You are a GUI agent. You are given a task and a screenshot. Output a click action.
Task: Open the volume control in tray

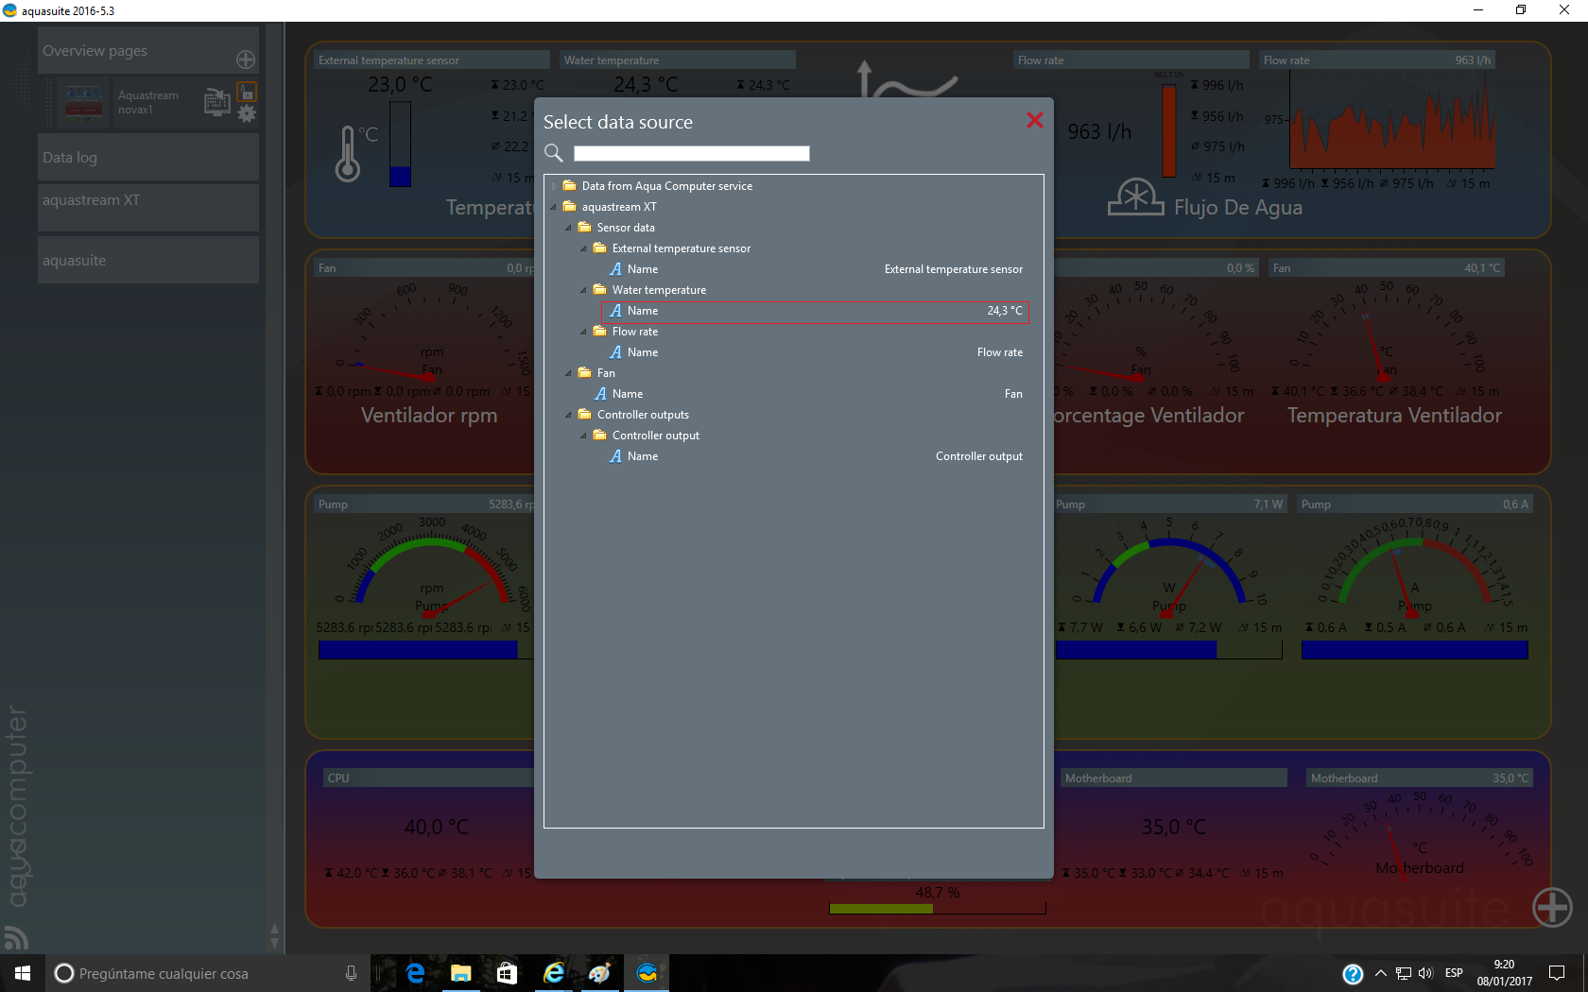tap(1425, 973)
